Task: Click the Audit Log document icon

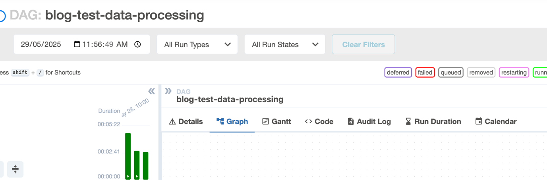Action: (350, 122)
